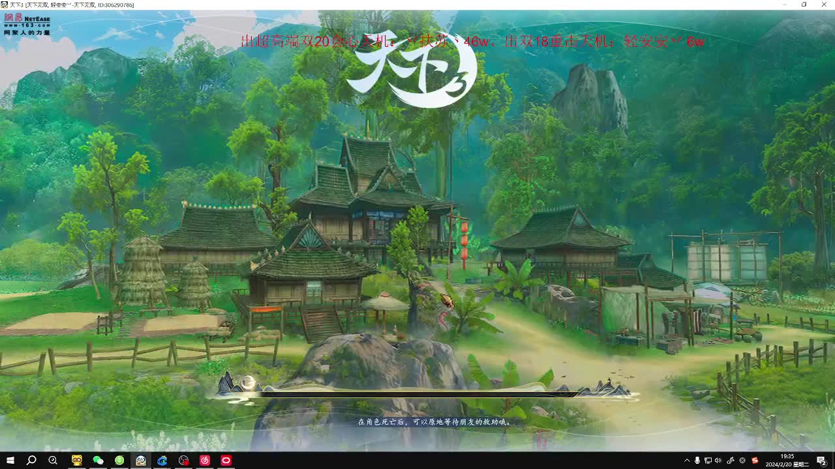
Task: Click the gray circled X tray icon
Action: coord(742,461)
